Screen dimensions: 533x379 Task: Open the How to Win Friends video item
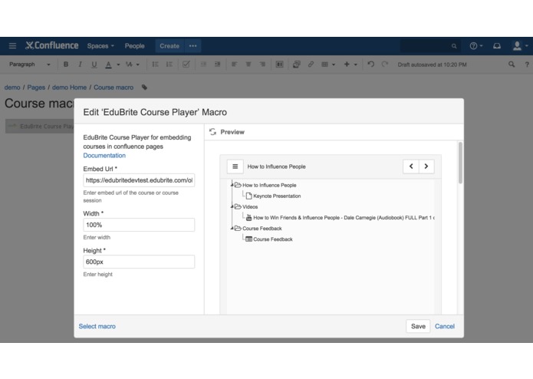point(341,218)
